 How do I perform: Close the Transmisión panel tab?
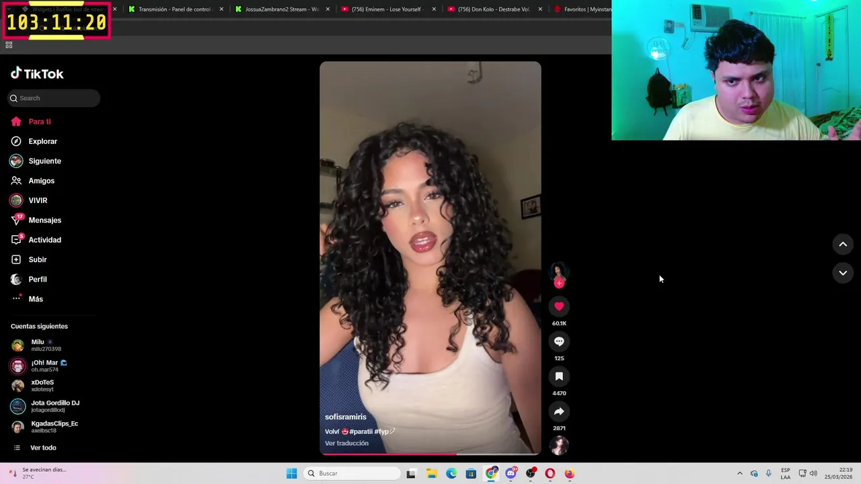tap(221, 9)
